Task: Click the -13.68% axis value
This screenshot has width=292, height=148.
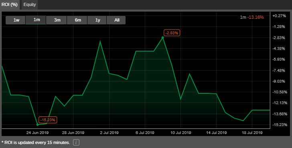Action: (280, 114)
